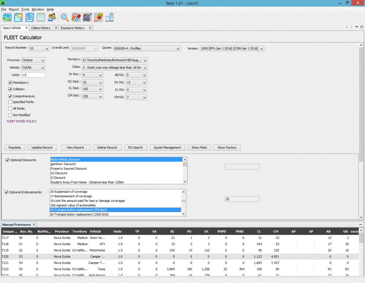Click the New Record button

[75, 148]
